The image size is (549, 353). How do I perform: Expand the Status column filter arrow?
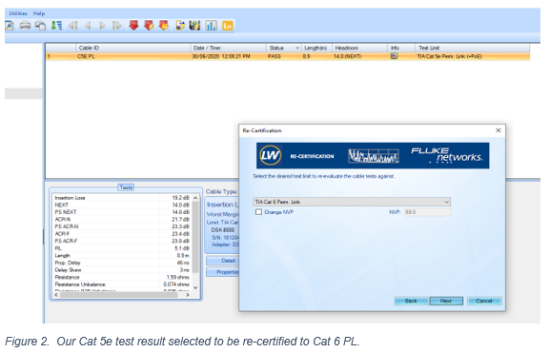click(297, 48)
